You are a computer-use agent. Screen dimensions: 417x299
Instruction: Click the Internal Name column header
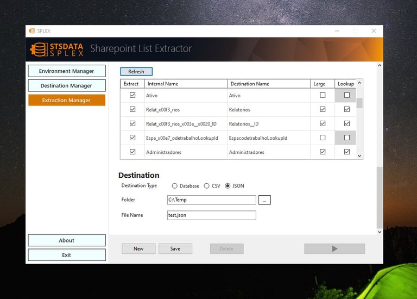pyautogui.click(x=186, y=84)
